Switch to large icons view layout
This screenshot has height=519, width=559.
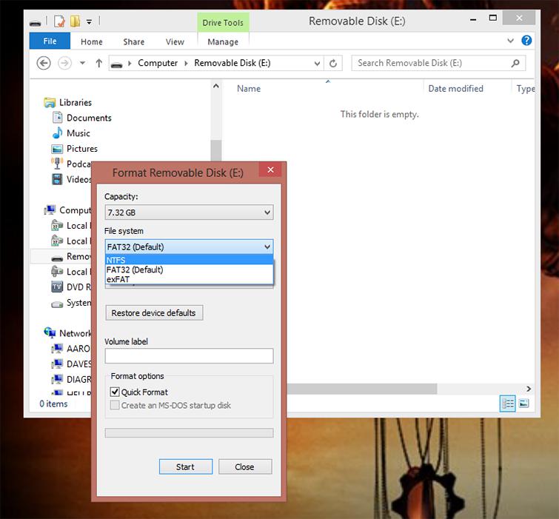(x=523, y=404)
